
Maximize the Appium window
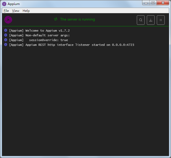(153, 3)
